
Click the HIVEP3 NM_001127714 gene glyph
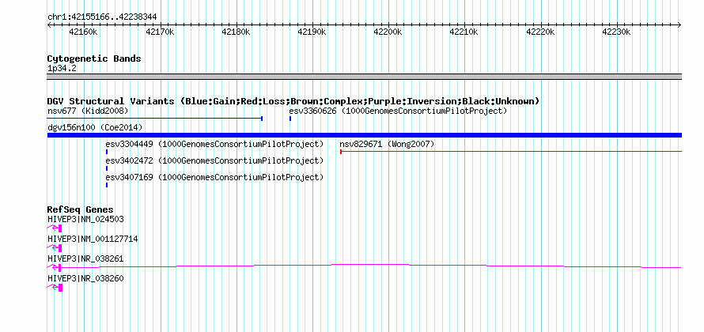point(55,248)
